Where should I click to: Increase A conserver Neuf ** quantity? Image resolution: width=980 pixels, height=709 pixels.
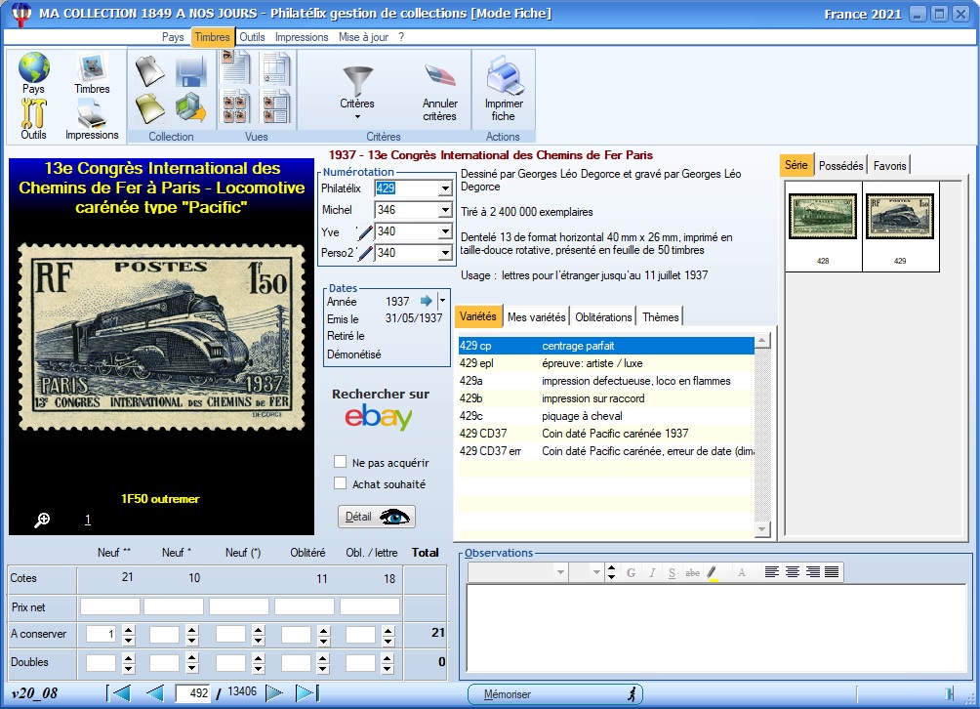pos(128,630)
